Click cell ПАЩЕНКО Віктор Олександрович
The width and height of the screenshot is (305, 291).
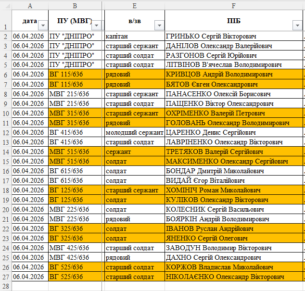pyautogui.click(x=234, y=103)
